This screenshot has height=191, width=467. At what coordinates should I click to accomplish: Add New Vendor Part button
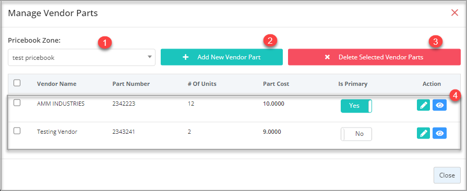coord(222,57)
